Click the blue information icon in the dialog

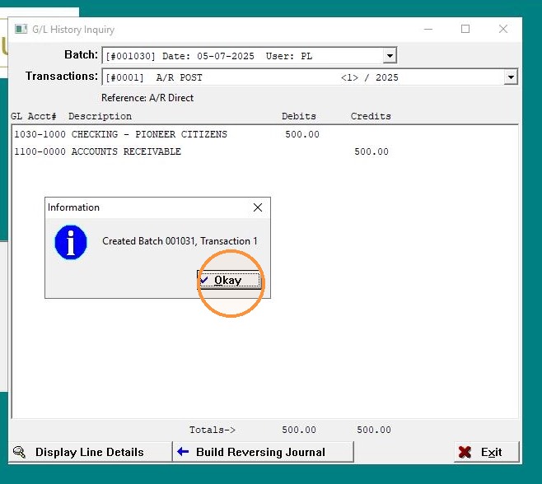(71, 242)
